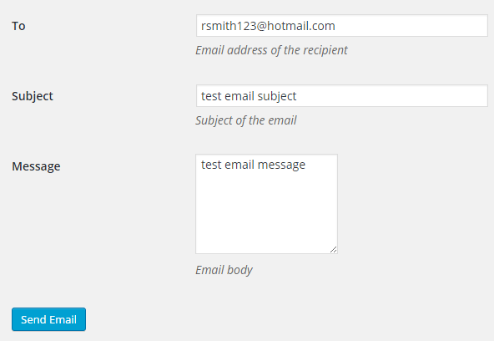The height and width of the screenshot is (341, 494).
Task: Click the Message field label
Action: [36, 166]
